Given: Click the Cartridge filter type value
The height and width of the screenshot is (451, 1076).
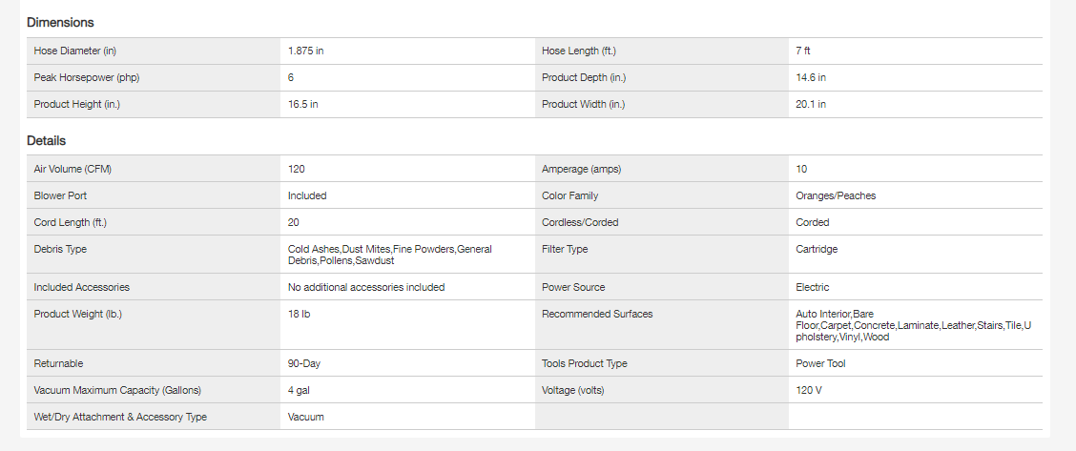Looking at the screenshot, I should click(817, 249).
